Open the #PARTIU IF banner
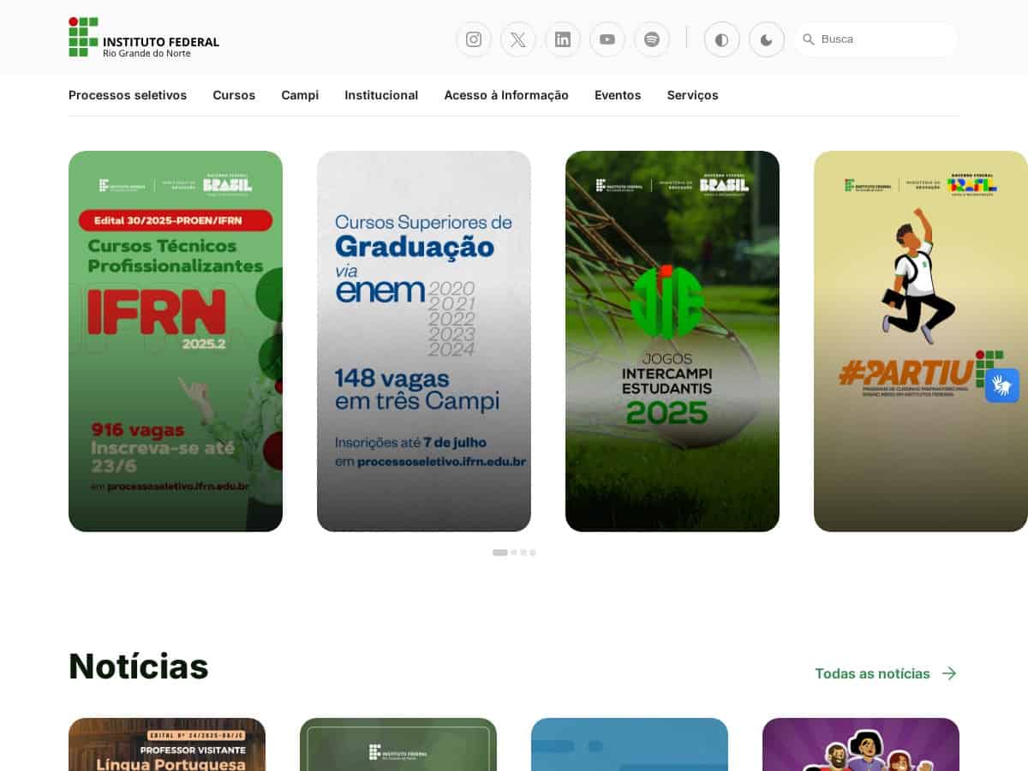This screenshot has height=771, width=1028. pos(921,341)
